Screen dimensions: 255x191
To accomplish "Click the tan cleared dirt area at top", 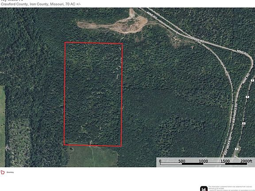I will coord(116,24).
